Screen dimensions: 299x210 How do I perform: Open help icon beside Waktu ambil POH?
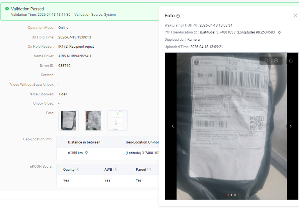pos(195,26)
